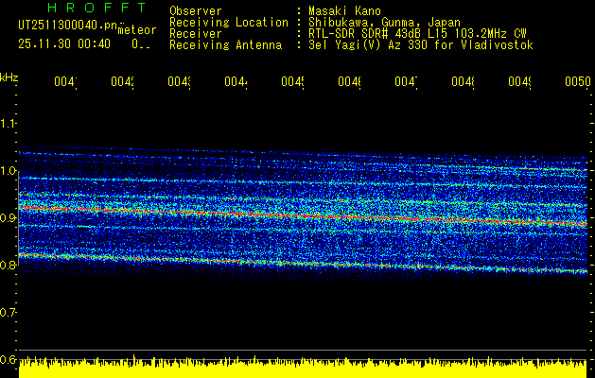Click the kHz axis unit label
This screenshot has height=378, width=595.
(x=9, y=78)
